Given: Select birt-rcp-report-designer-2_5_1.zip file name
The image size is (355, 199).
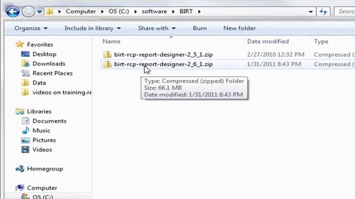Looking at the screenshot, I should [x=163, y=55].
